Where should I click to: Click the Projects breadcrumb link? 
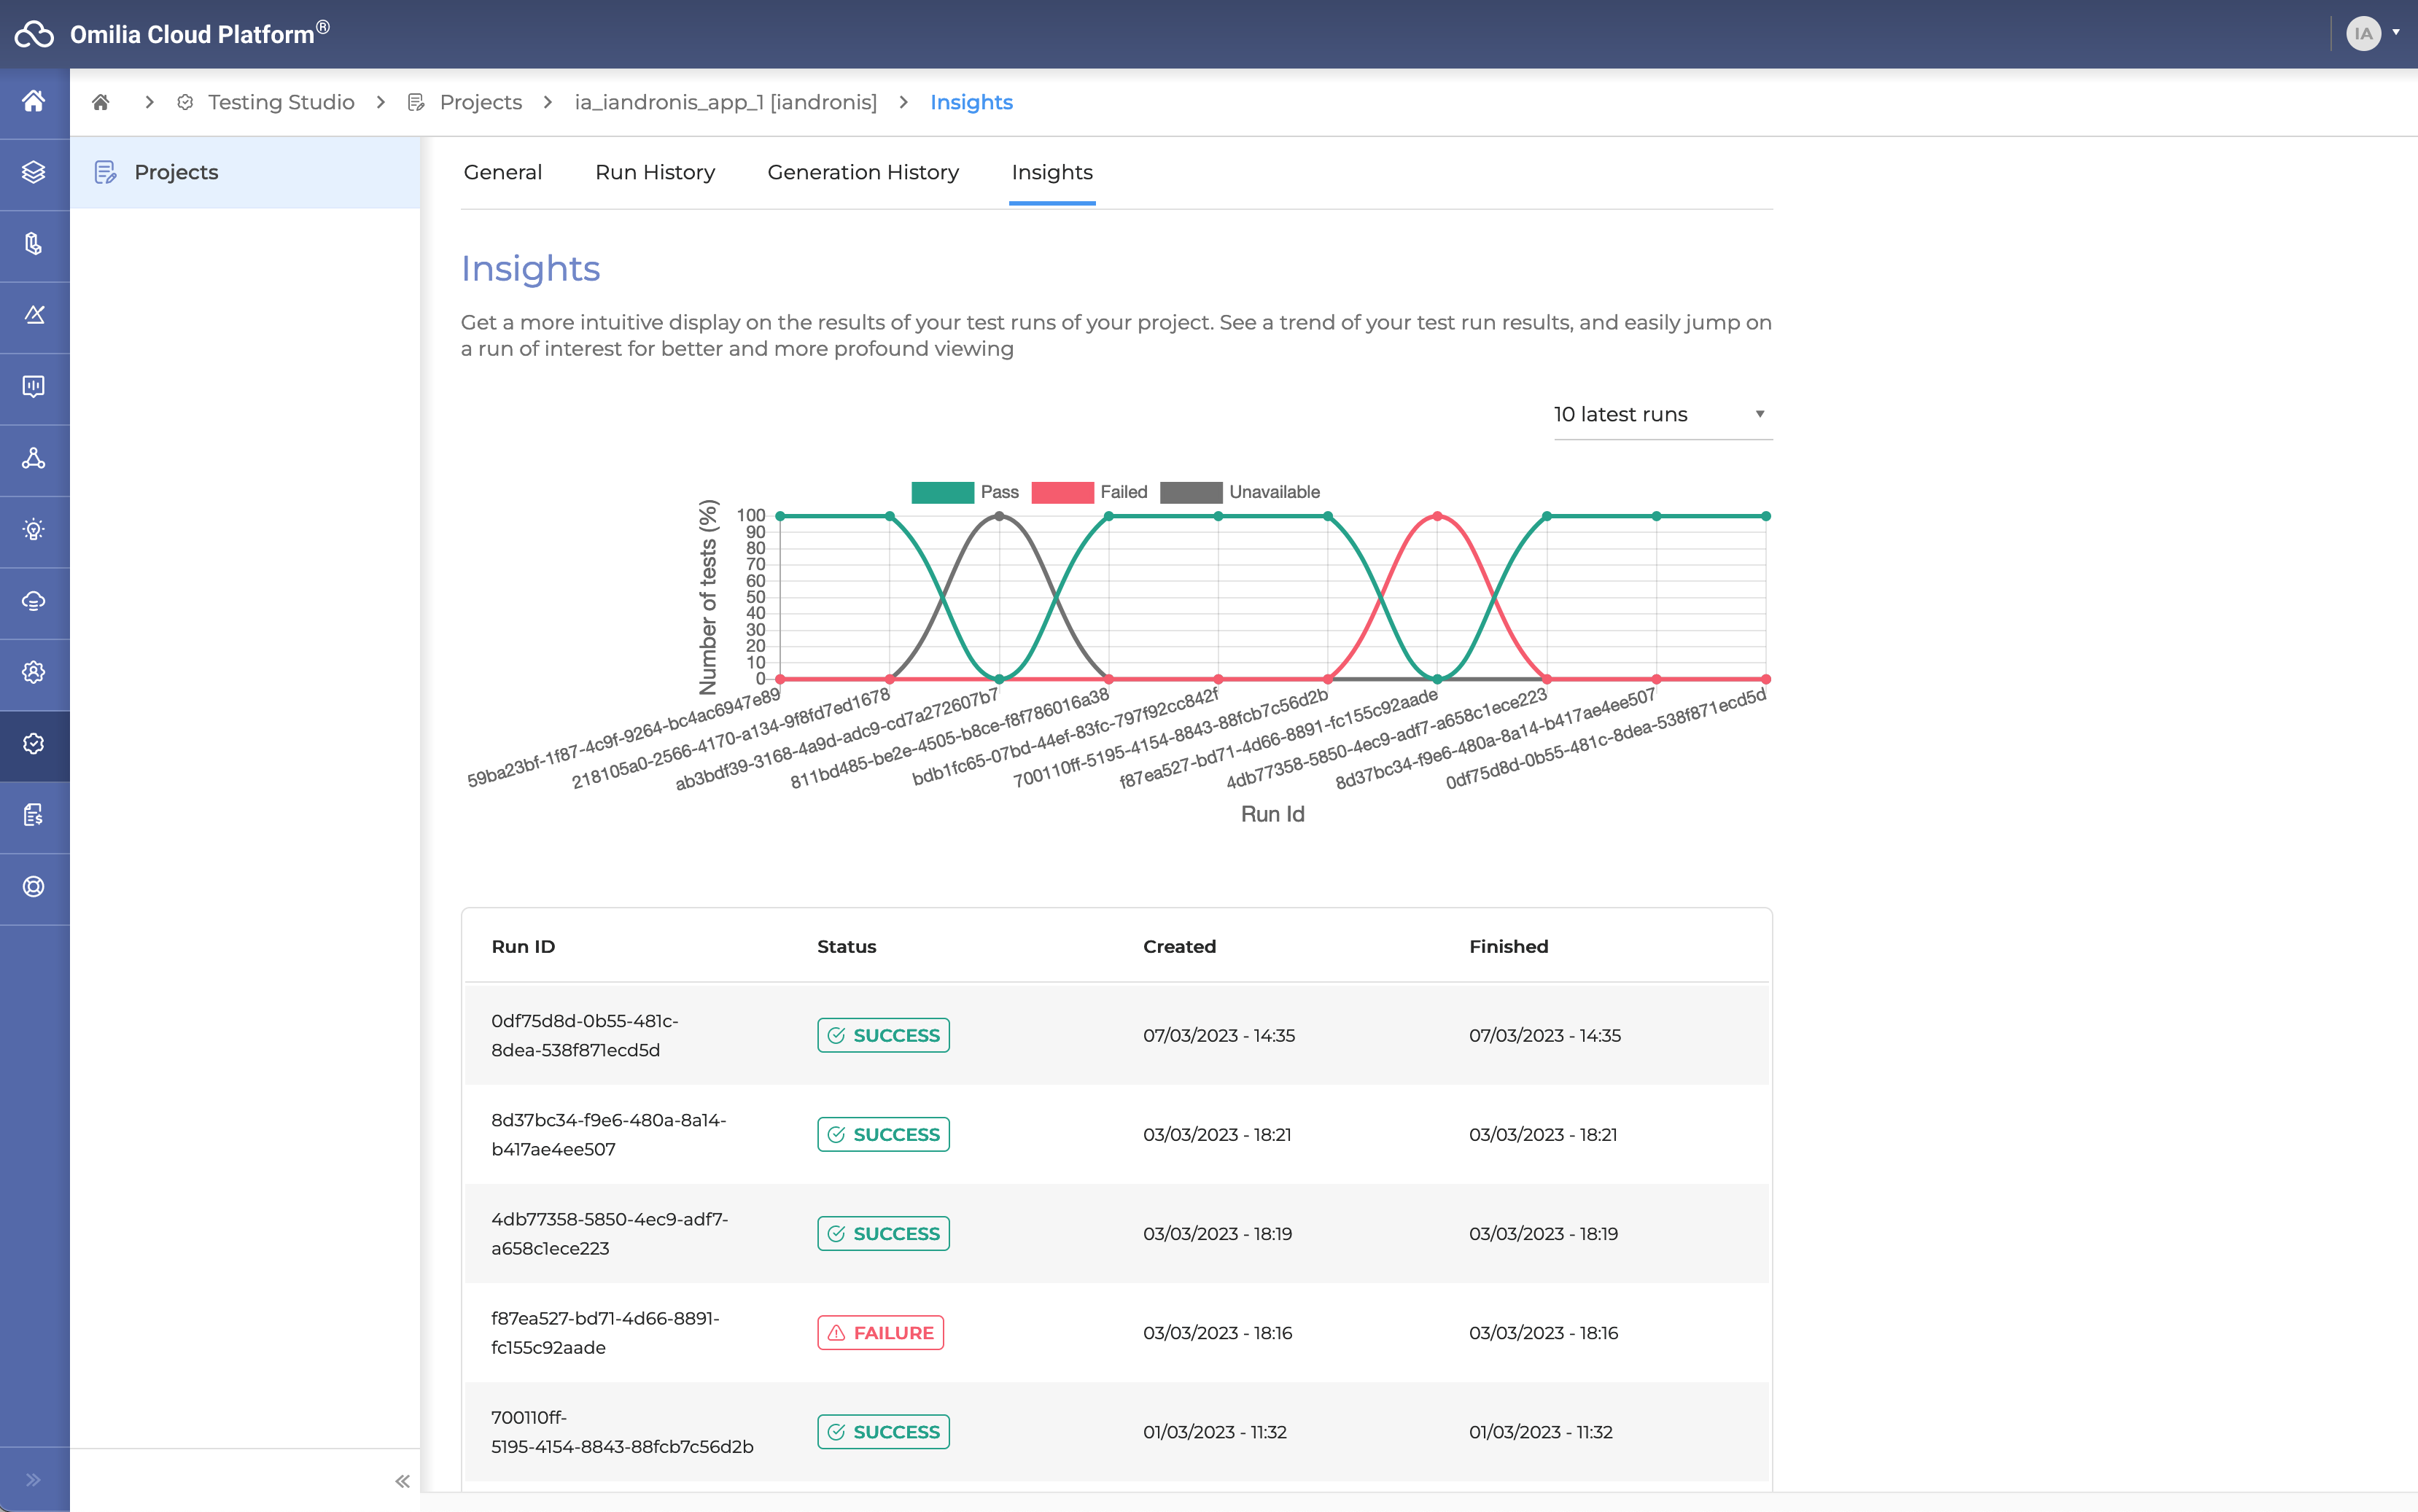pos(480,102)
